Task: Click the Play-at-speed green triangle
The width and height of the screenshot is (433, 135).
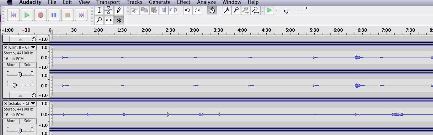Action: point(269,10)
